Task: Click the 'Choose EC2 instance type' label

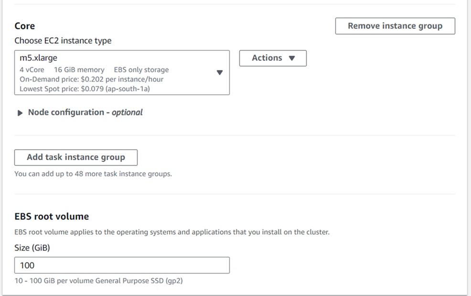Action: click(x=63, y=41)
